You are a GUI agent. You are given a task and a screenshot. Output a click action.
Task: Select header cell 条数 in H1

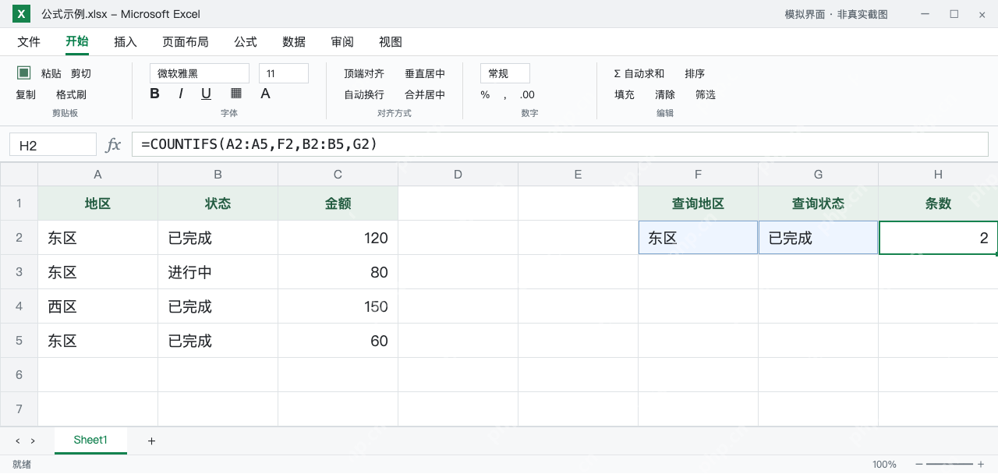coord(939,203)
